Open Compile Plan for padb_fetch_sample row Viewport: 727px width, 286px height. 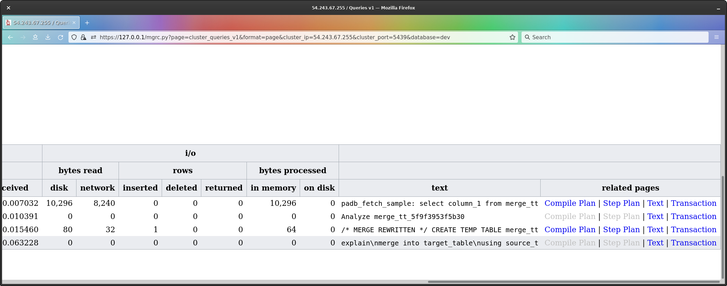pyautogui.click(x=570, y=203)
